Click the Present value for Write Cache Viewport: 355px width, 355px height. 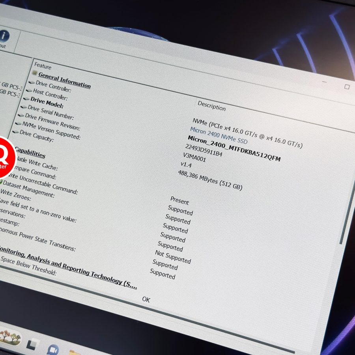click(180, 201)
